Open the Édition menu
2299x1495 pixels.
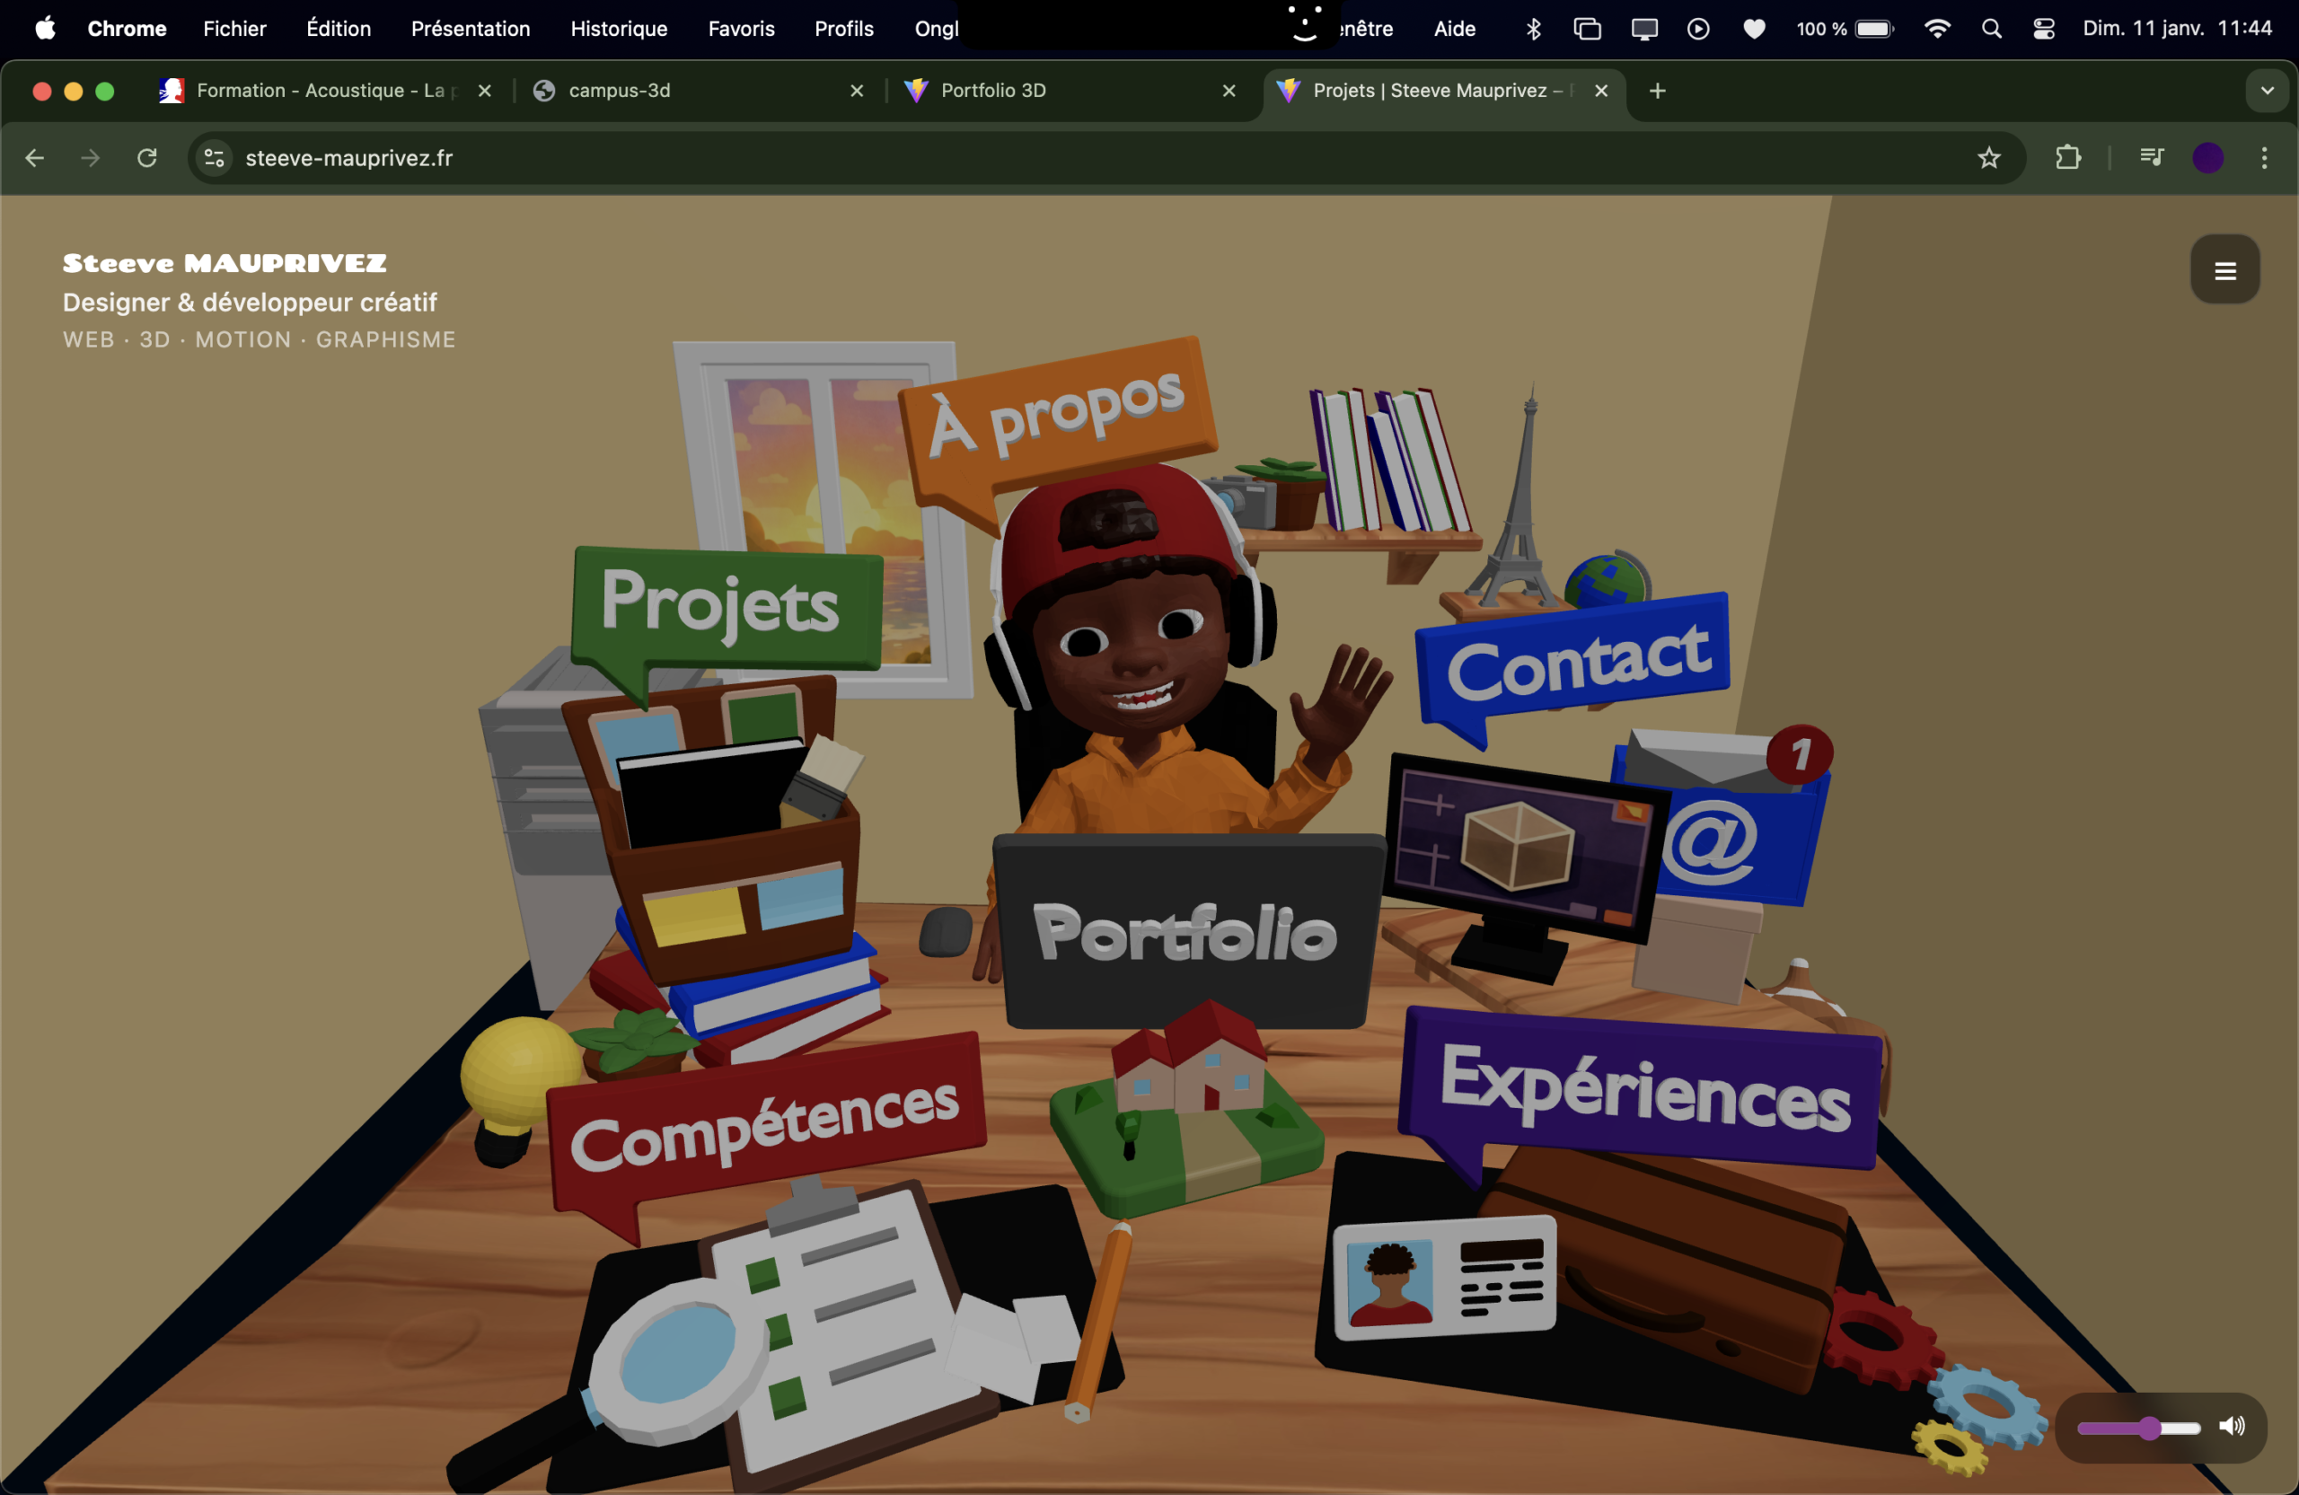338,29
